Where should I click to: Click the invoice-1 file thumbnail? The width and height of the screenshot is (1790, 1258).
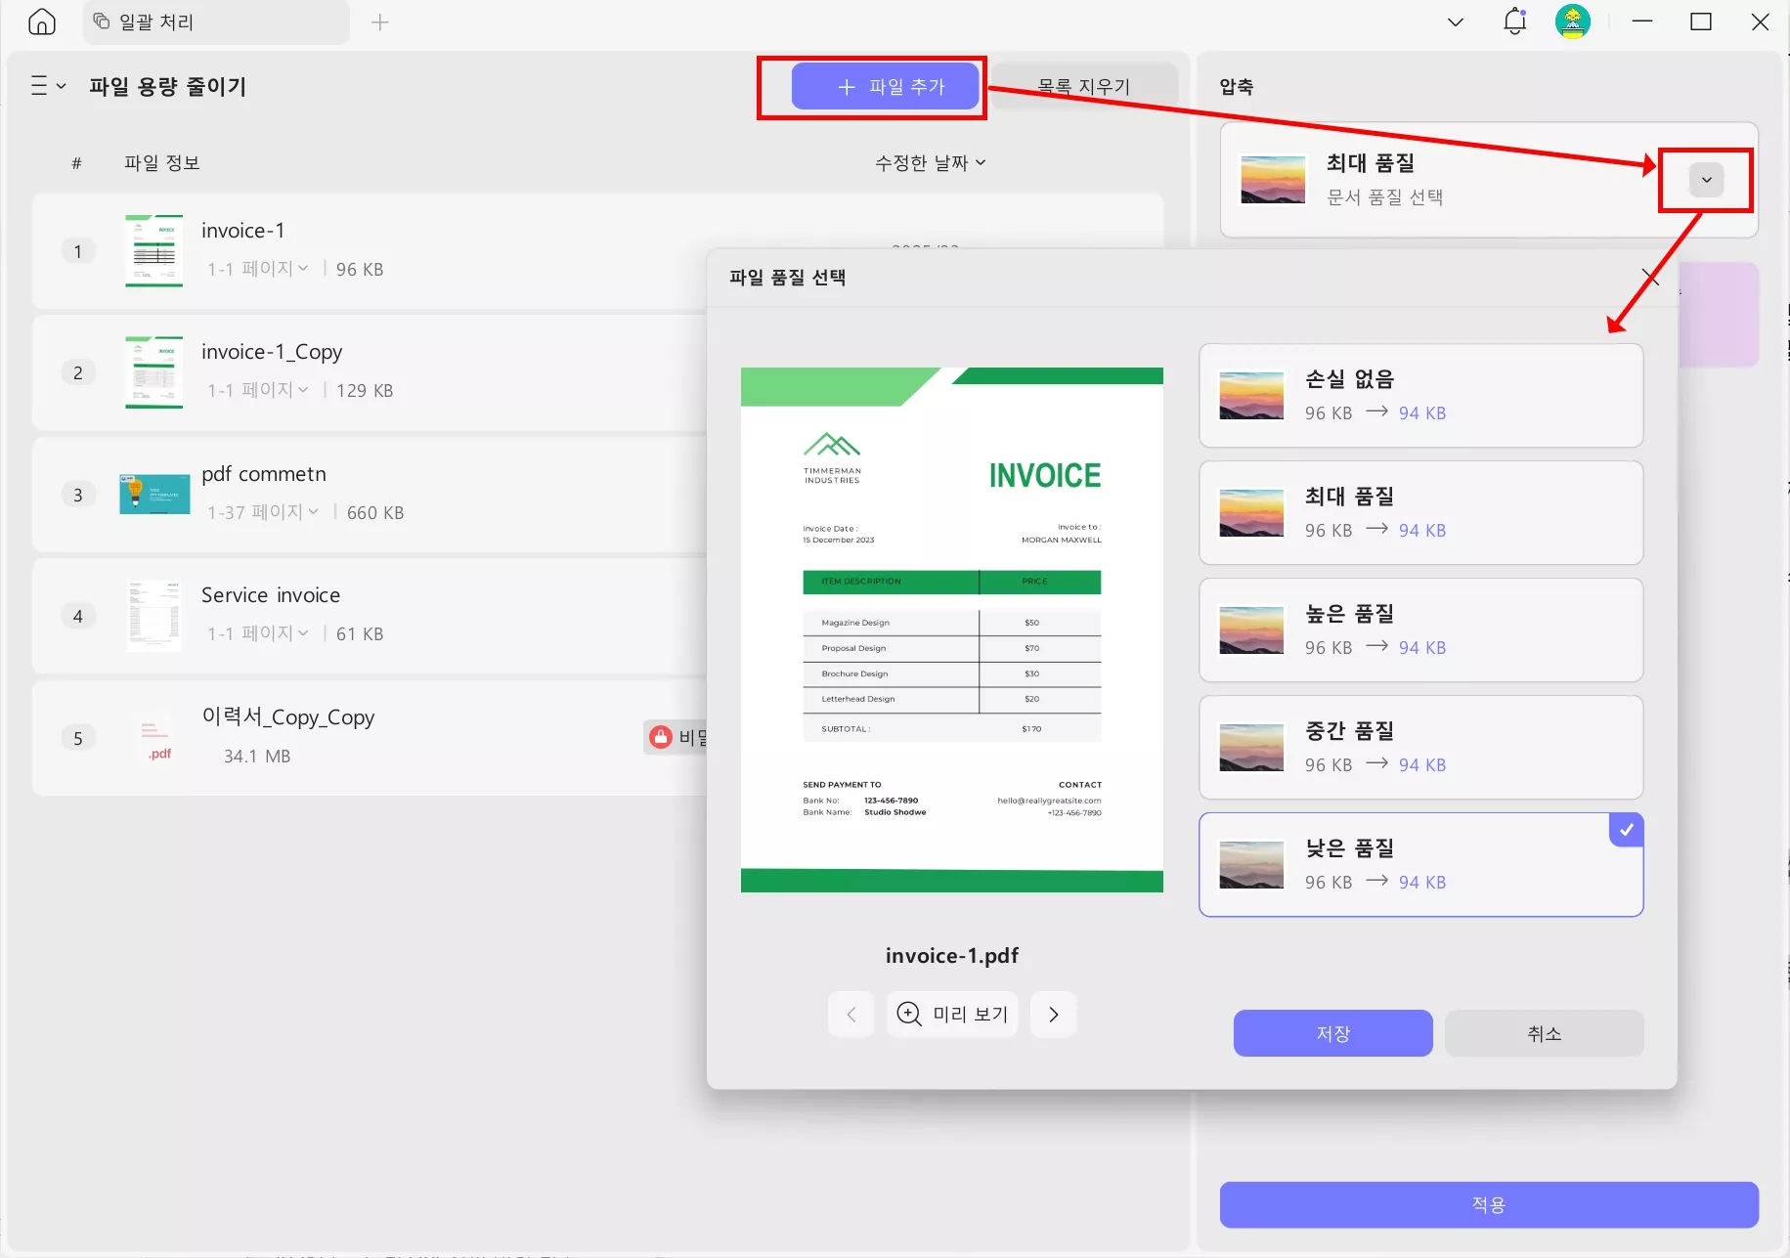153,250
